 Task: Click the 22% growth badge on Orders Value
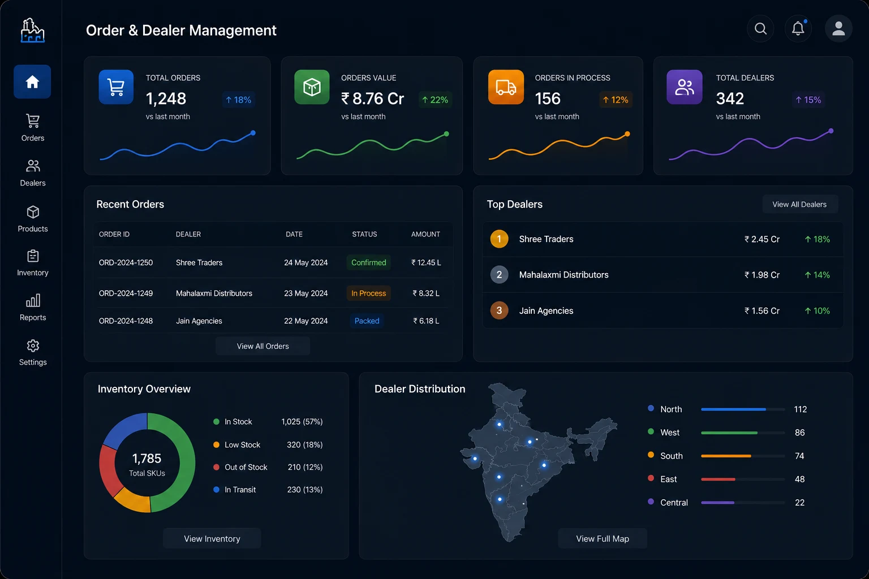435,100
